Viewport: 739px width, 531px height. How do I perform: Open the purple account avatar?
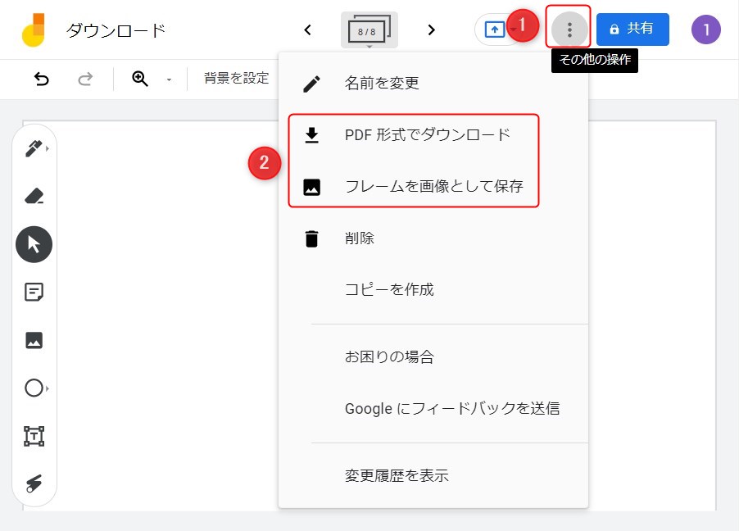[x=705, y=29]
